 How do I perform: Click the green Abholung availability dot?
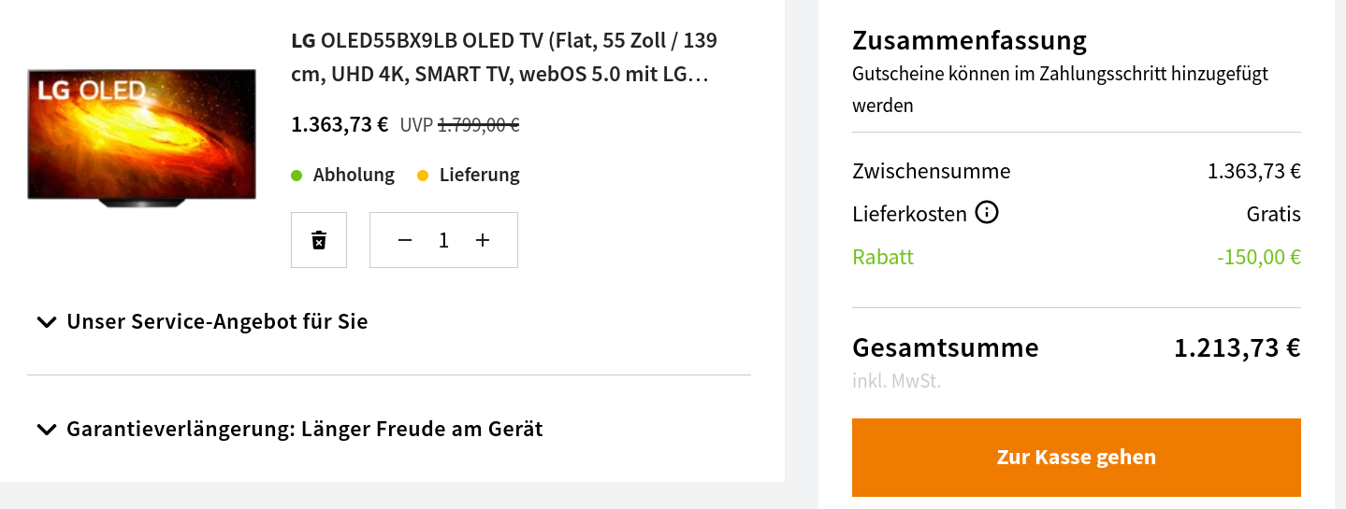pos(297,175)
